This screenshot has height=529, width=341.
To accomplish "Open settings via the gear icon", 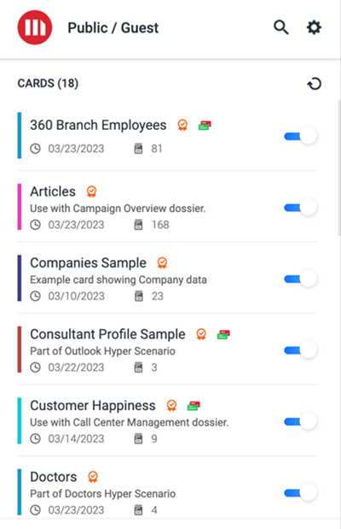I will [x=314, y=27].
